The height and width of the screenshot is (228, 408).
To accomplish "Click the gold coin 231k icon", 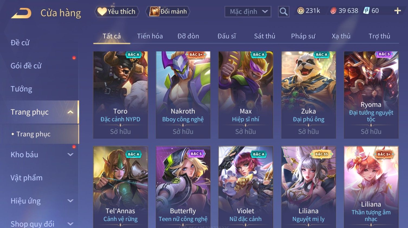I will [301, 11].
